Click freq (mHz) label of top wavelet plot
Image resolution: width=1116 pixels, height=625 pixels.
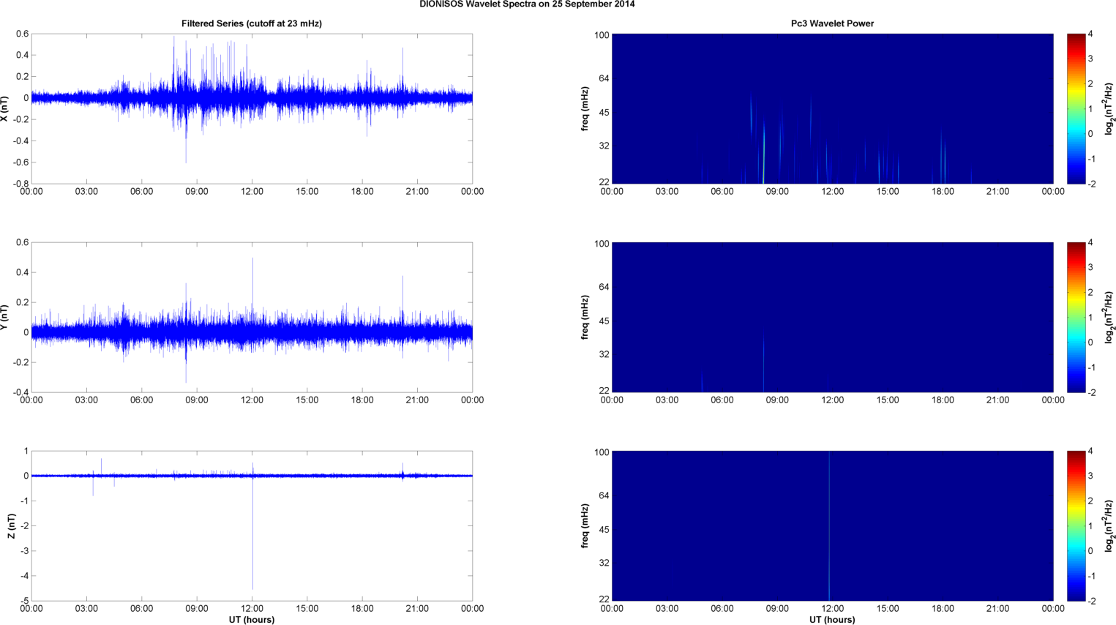pyautogui.click(x=585, y=108)
